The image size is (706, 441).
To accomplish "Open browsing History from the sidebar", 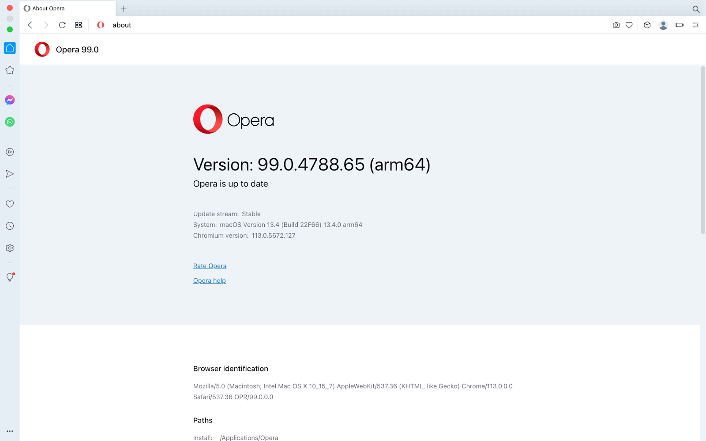I will click(10, 226).
